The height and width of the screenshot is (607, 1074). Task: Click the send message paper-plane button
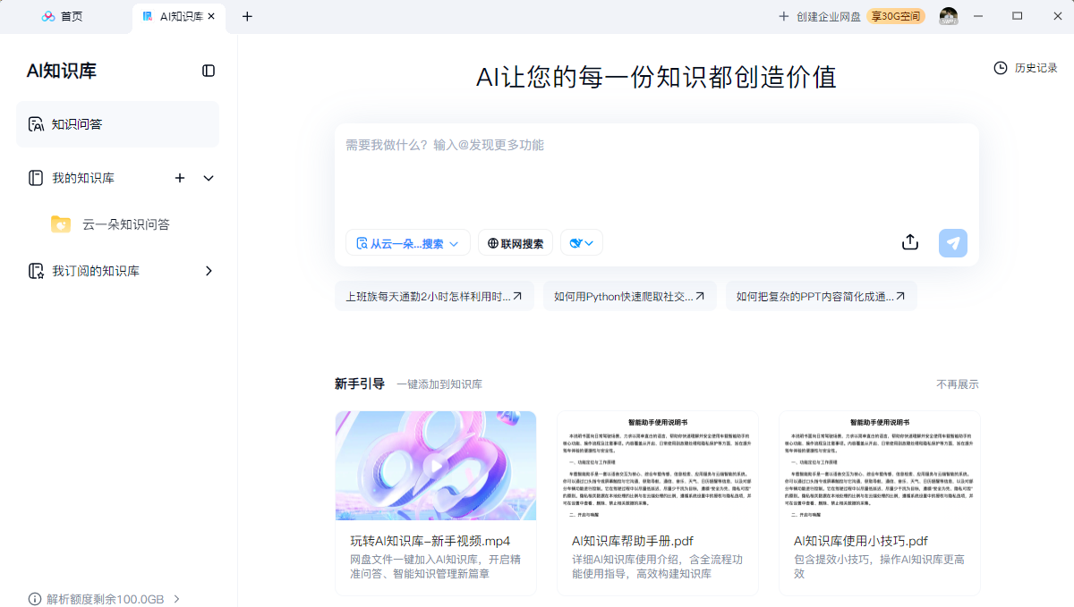953,243
